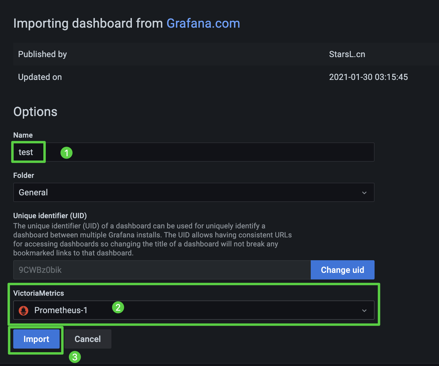The height and width of the screenshot is (366, 439).
Task: Click the Folder label
Action: coord(24,175)
